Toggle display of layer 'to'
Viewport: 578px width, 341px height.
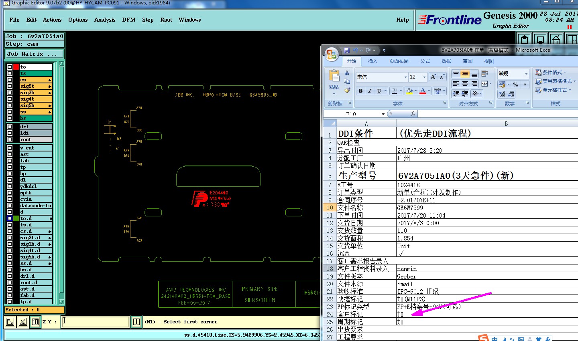click(10, 67)
